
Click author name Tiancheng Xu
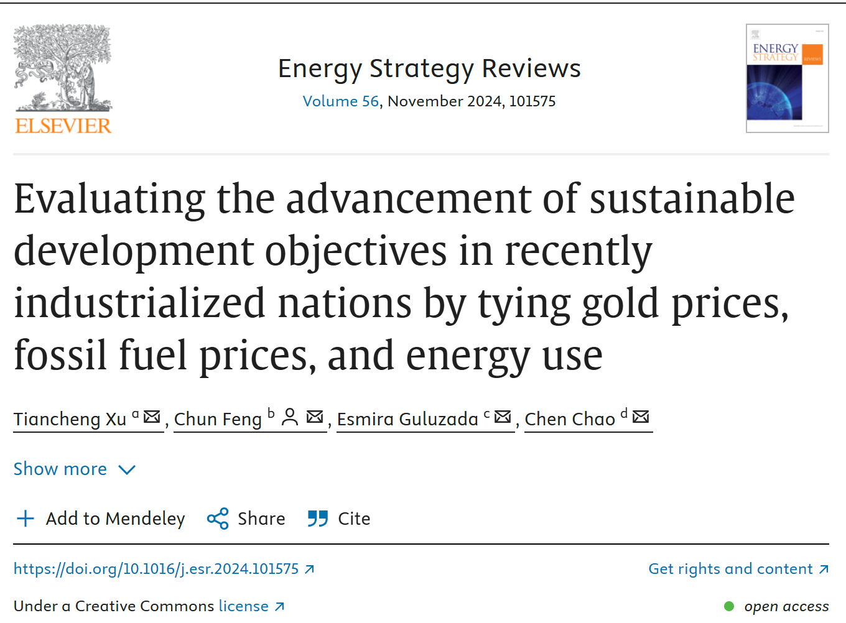[x=70, y=420]
